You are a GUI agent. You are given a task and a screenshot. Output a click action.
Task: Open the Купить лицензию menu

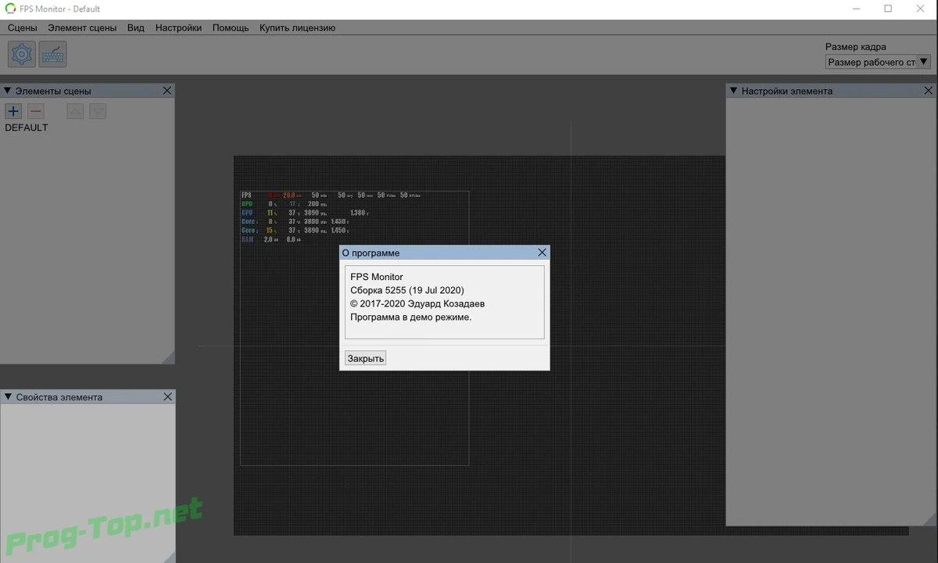click(297, 27)
